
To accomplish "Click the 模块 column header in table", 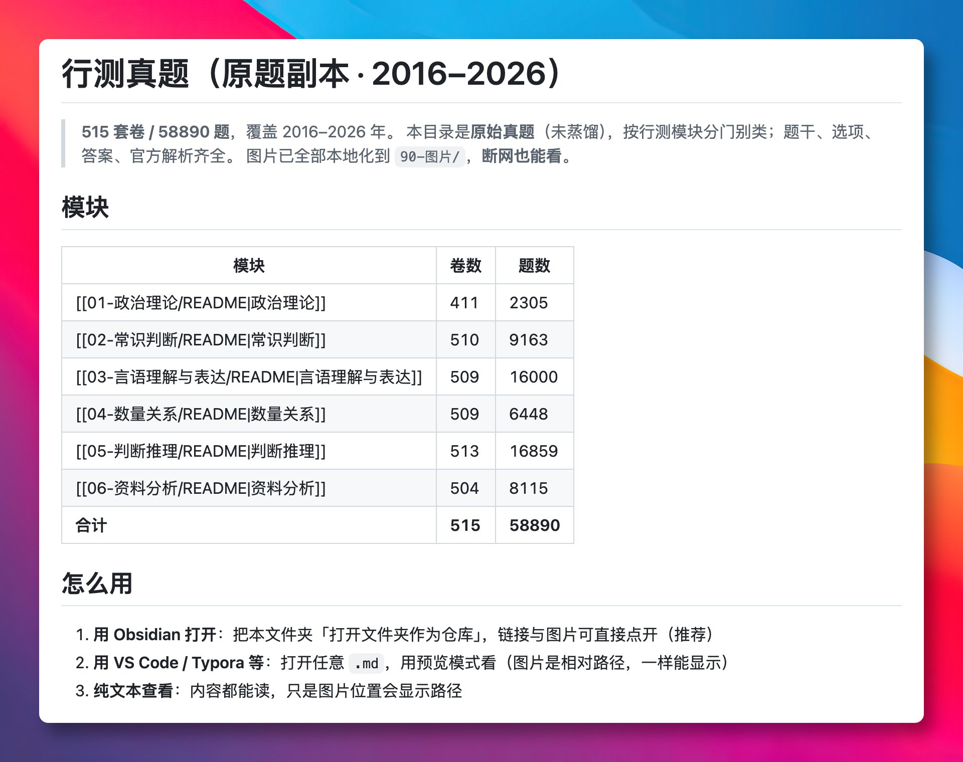I will pos(249,265).
